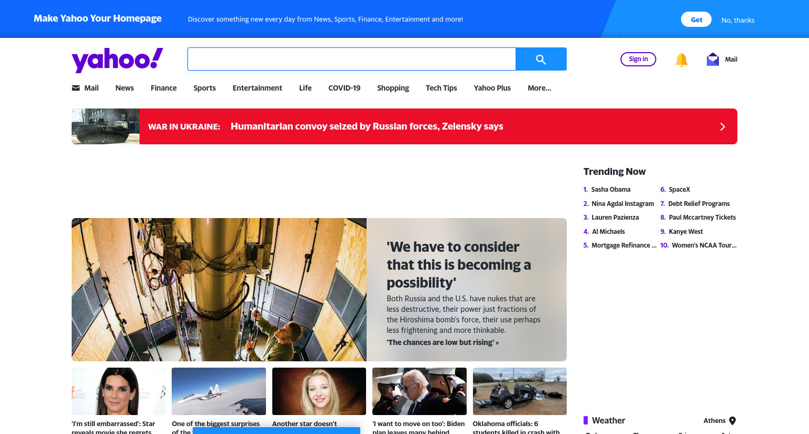Viewport: 809px width, 434px height.
Task: Open Humanitarian convoy seized headline
Action: [x=367, y=126]
